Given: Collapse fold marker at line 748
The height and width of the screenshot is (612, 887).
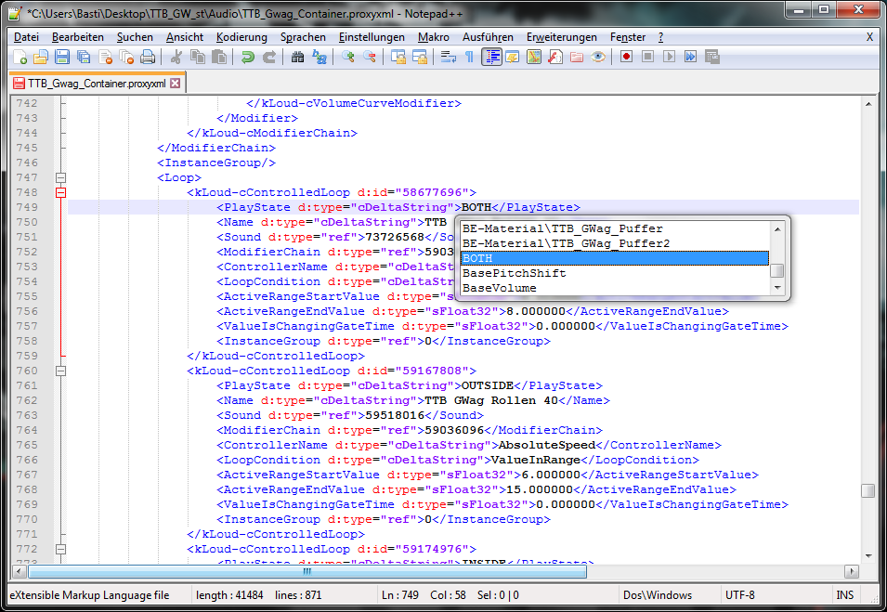Looking at the screenshot, I should pyautogui.click(x=61, y=192).
